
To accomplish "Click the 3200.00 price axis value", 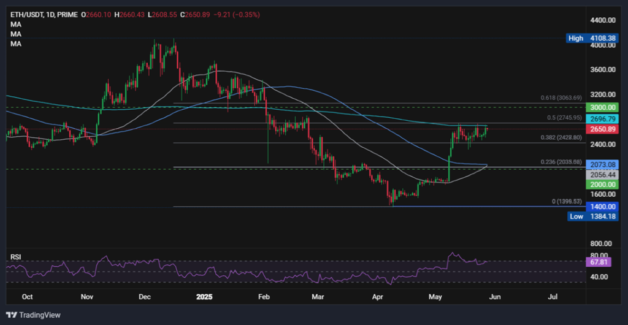I will [x=603, y=94].
